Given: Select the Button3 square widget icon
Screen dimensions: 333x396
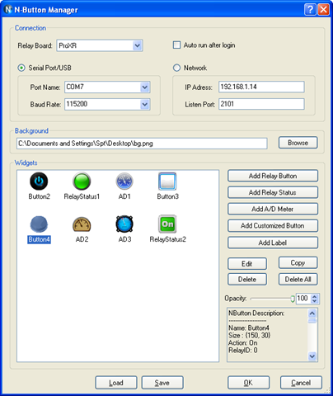Looking at the screenshot, I should [167, 181].
